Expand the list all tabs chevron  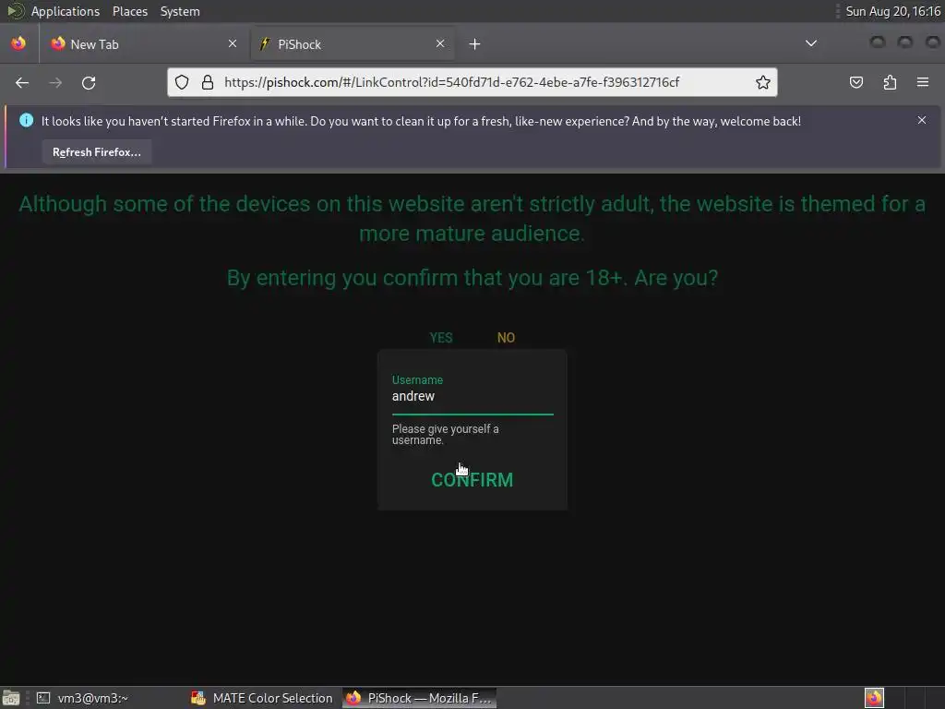(x=811, y=43)
